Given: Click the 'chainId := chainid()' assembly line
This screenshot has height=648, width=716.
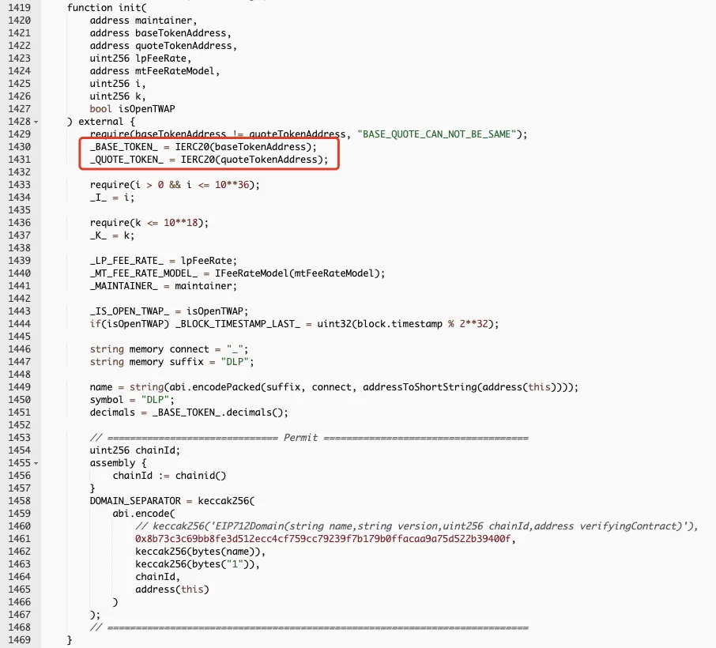Looking at the screenshot, I should click(169, 476).
